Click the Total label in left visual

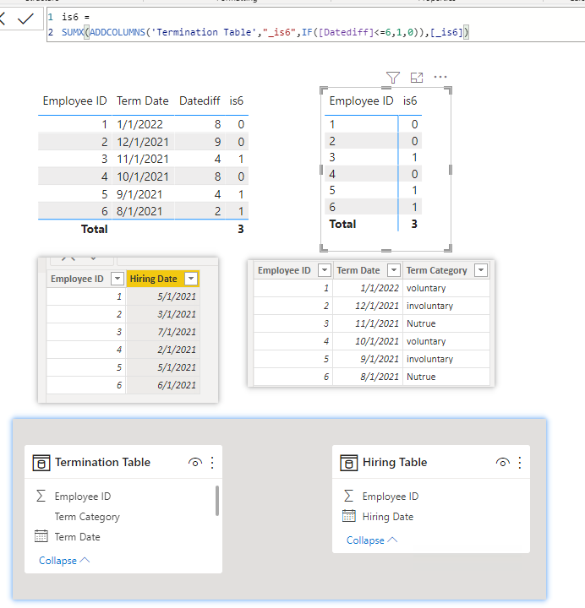(95, 229)
